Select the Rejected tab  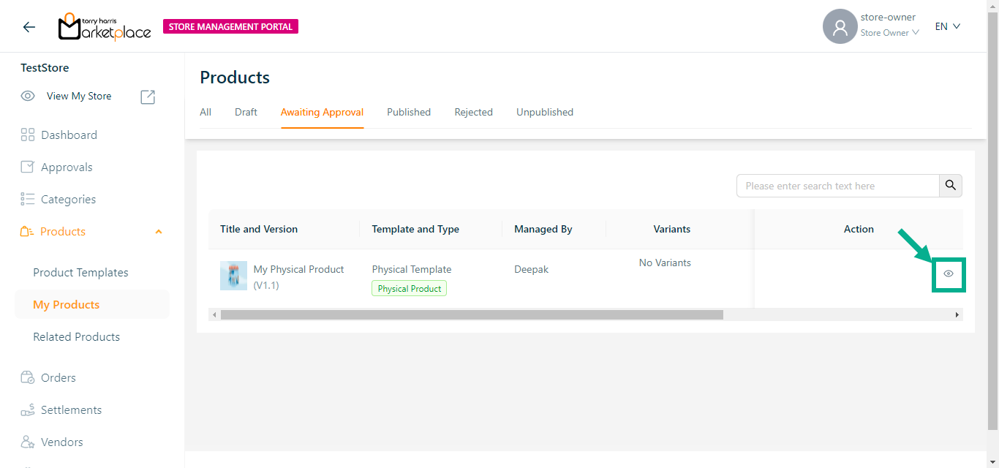[473, 112]
